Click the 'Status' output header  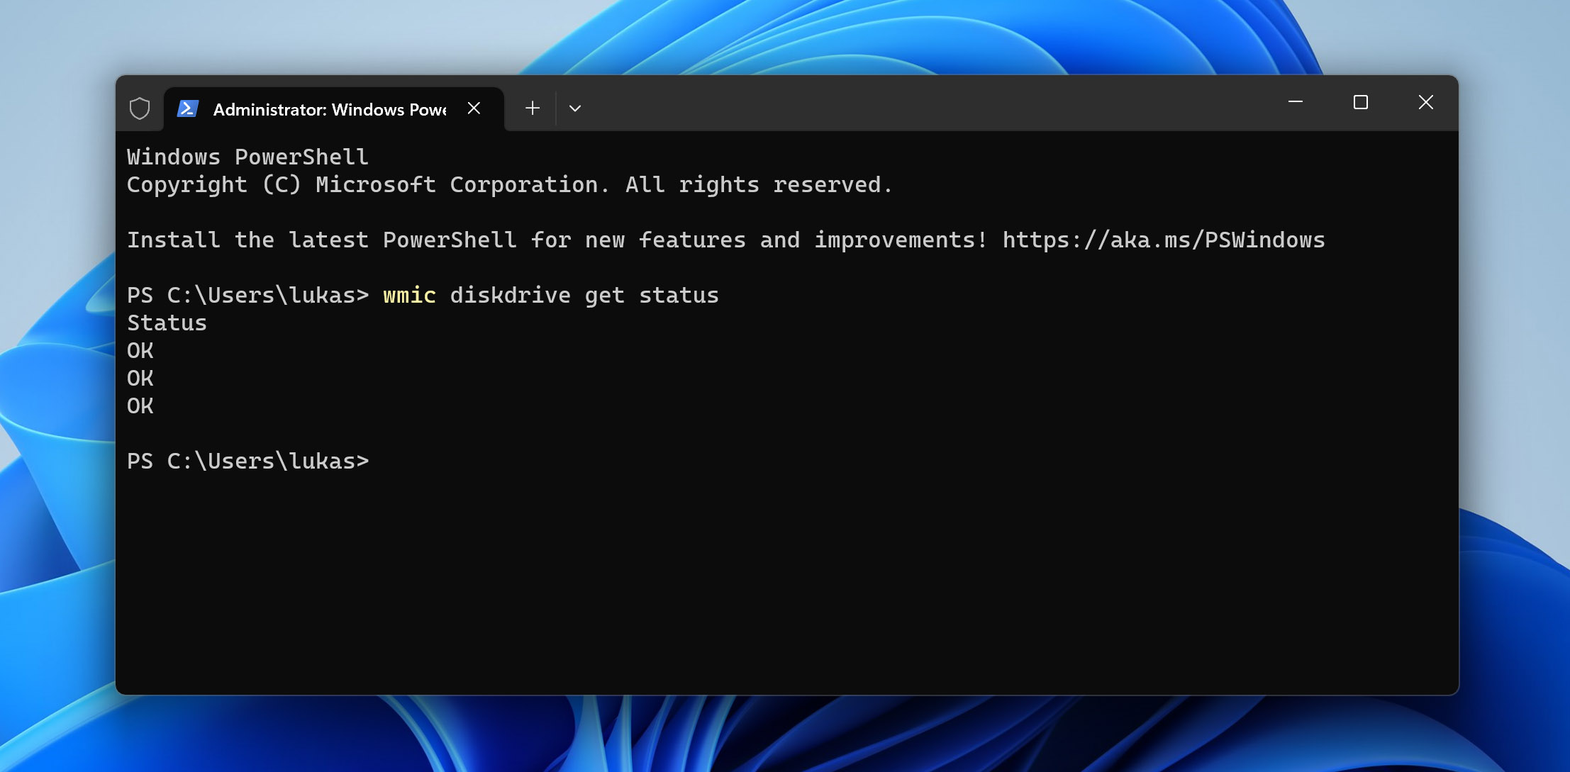(x=167, y=323)
